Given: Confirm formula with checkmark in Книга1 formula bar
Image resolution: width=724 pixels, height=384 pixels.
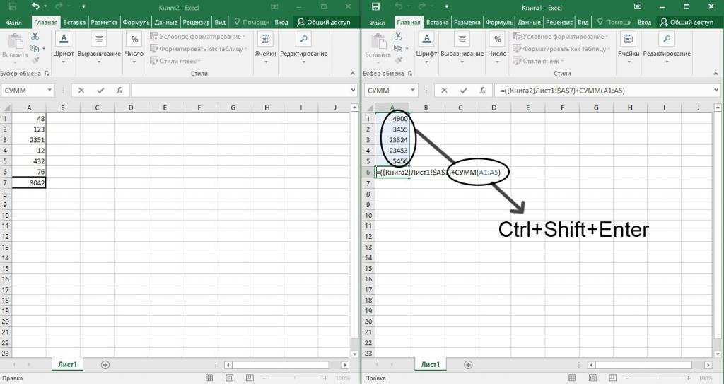Looking at the screenshot, I should (x=462, y=91).
